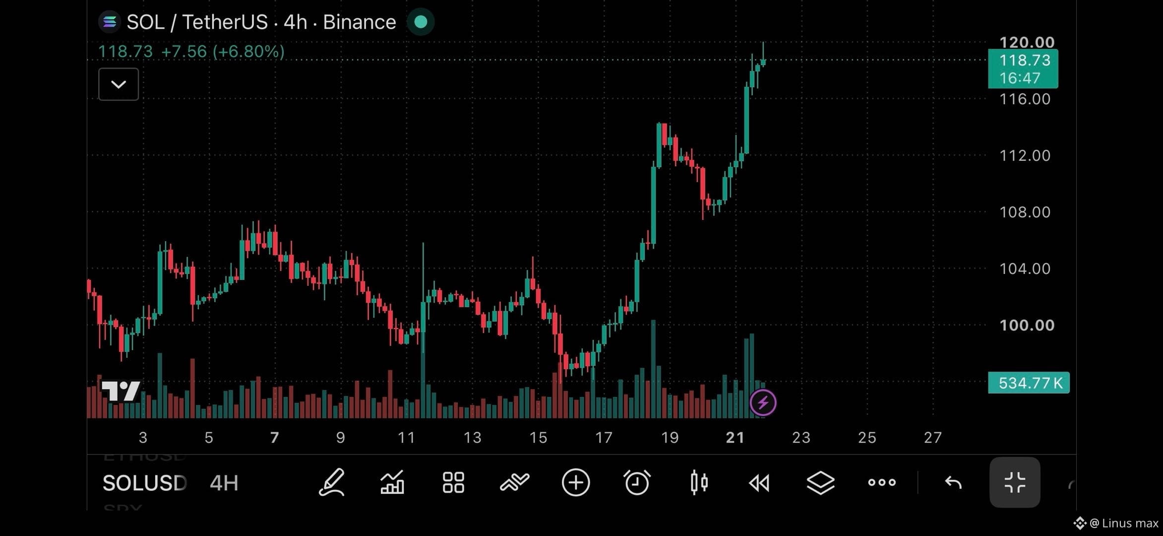Expand the chevron legend dropdown
Viewport: 1163px width, 536px height.
click(119, 84)
